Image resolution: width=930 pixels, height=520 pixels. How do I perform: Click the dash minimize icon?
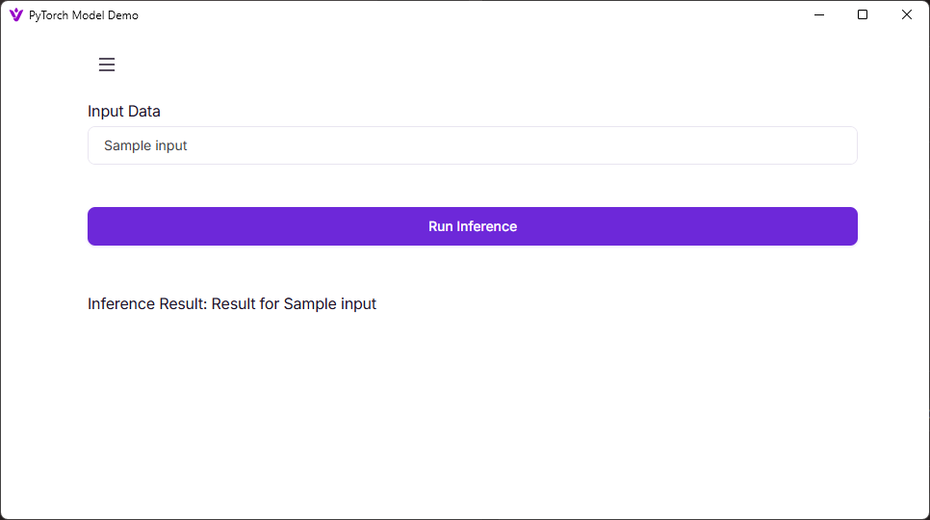[x=819, y=14]
